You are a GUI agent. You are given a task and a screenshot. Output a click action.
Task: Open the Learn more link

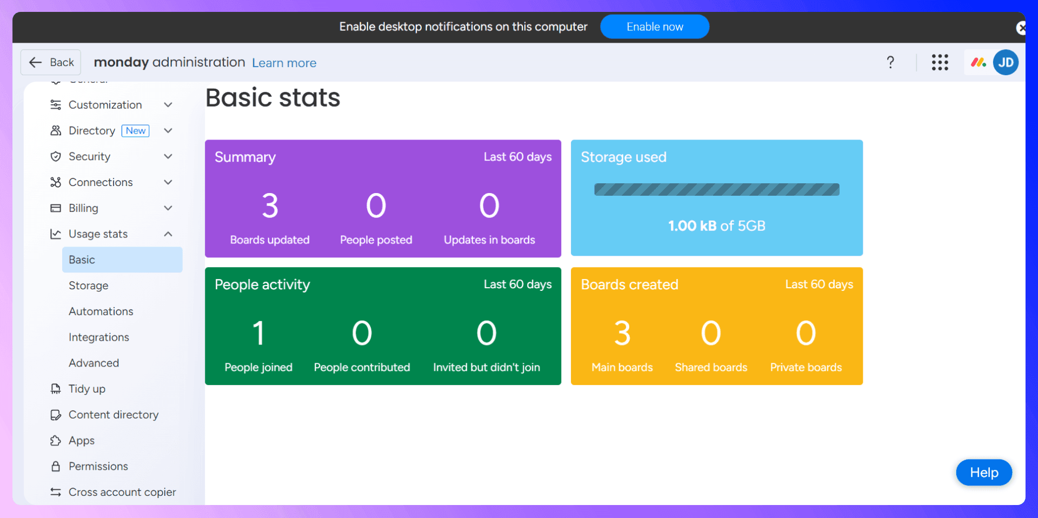(x=284, y=63)
